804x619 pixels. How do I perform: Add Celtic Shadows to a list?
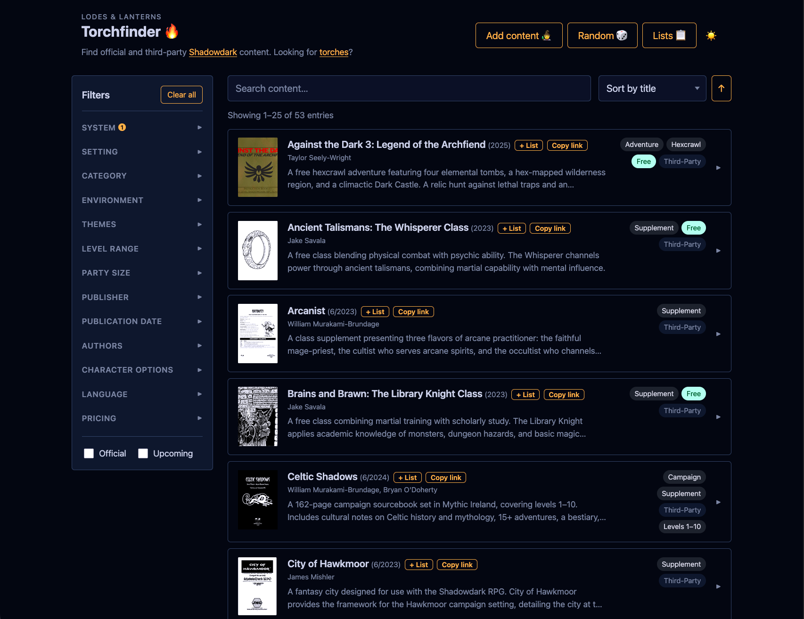click(408, 478)
